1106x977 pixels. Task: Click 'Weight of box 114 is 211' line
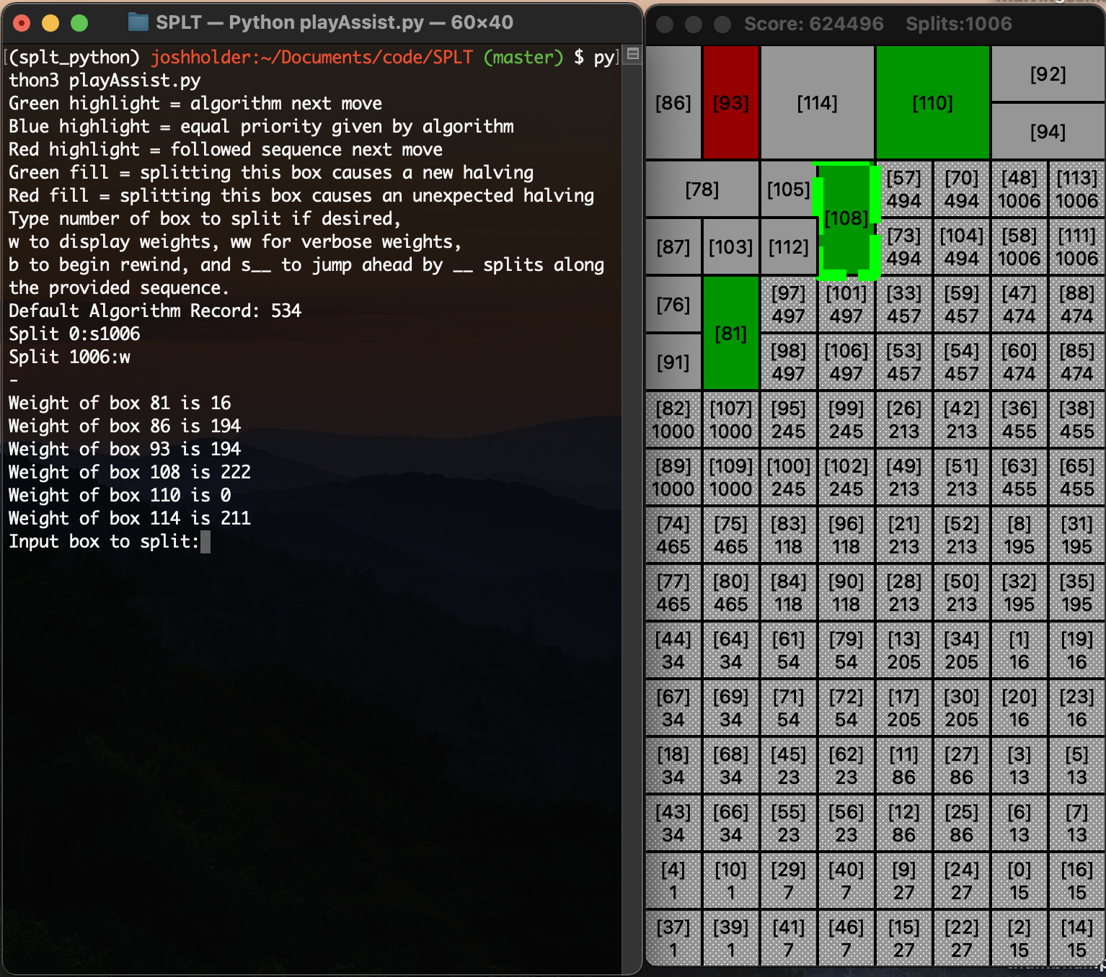tap(130, 519)
